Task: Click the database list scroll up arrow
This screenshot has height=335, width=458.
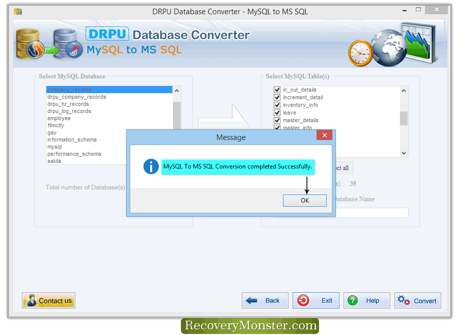Action: (x=177, y=91)
